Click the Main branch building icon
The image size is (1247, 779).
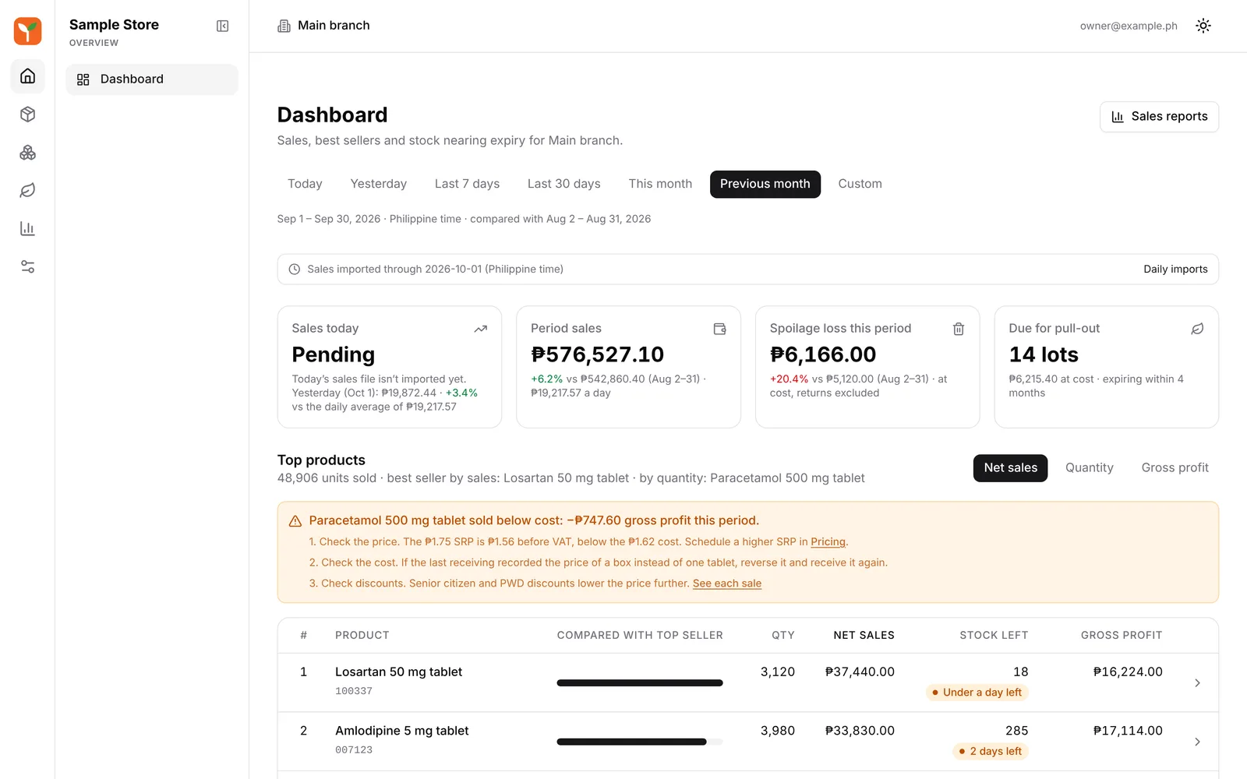pos(284,26)
